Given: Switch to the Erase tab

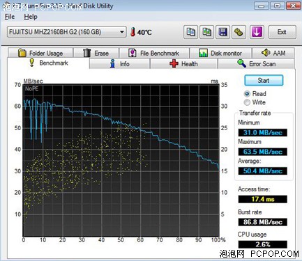Looking at the screenshot, I should pyautogui.click(x=96, y=53).
